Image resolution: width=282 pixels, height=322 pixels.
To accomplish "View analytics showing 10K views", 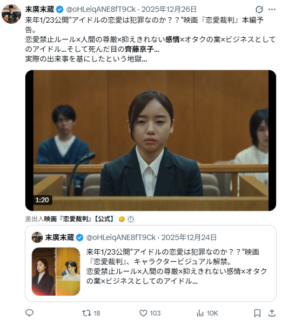I will click(207, 313).
